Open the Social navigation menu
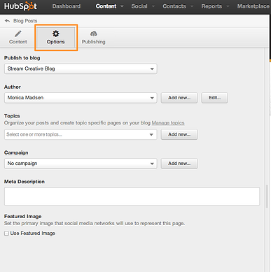271x272 pixels. pos(143,6)
